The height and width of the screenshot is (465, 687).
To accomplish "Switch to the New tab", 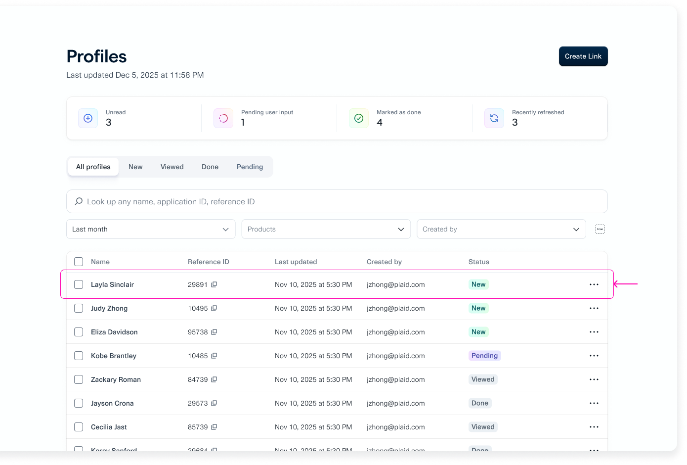I will [x=135, y=167].
